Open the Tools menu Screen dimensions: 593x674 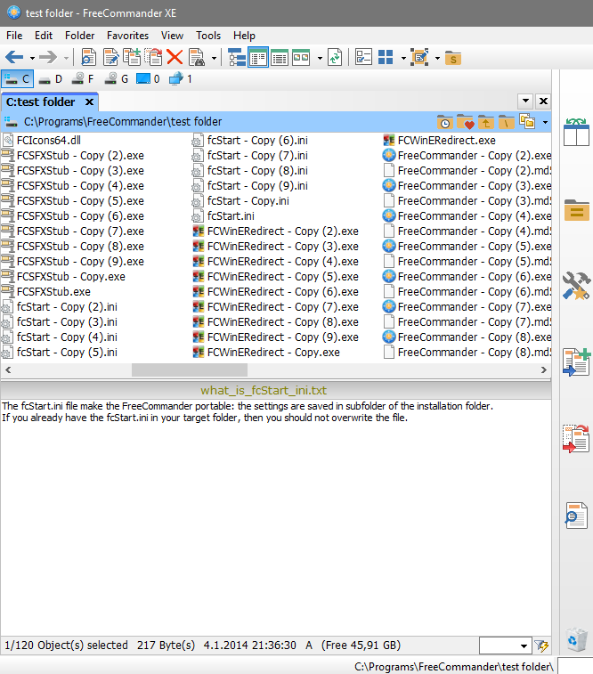[x=208, y=36]
